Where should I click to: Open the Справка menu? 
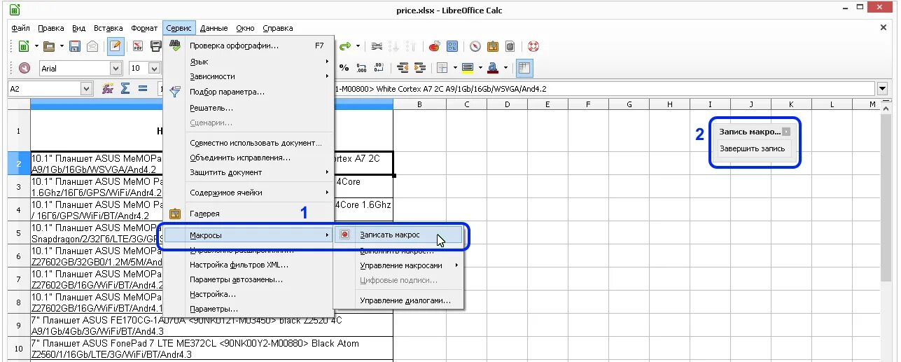click(278, 28)
